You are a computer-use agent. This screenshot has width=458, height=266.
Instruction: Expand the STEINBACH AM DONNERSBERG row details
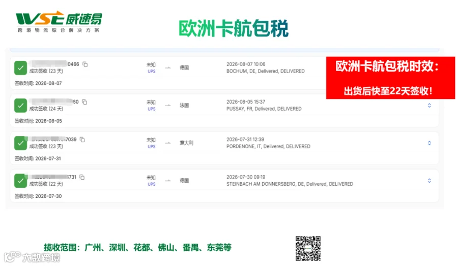click(x=430, y=180)
